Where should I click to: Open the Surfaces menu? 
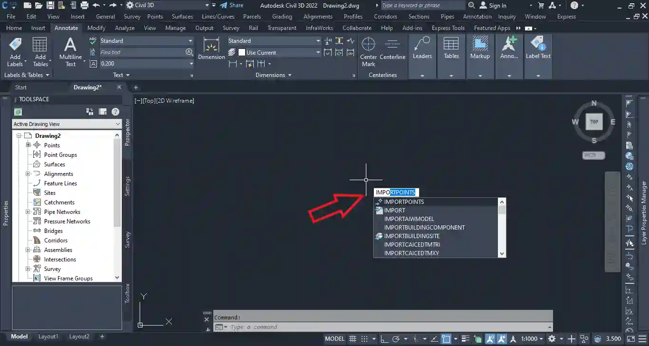click(182, 17)
